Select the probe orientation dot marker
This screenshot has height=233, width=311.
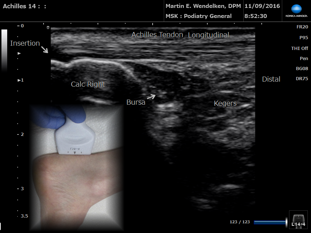point(48,28)
